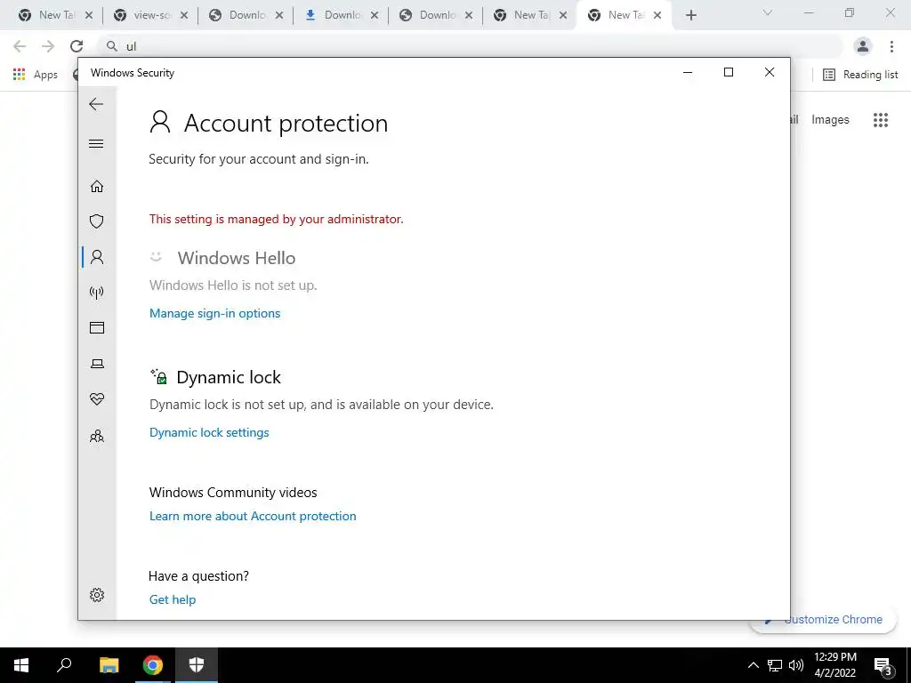Open App & browser control icon

(97, 327)
